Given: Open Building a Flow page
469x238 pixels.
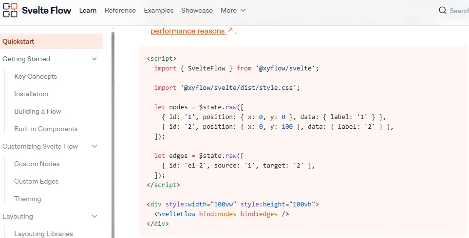Looking at the screenshot, I should [38, 112].
